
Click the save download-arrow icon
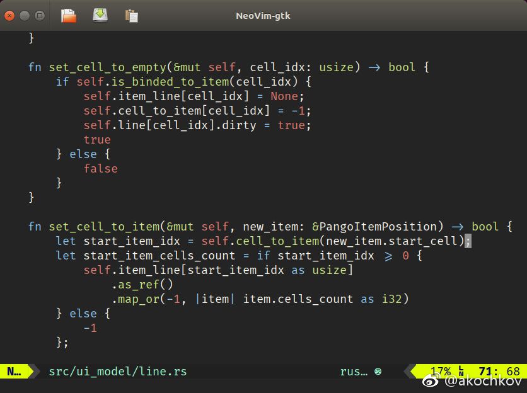pos(100,16)
